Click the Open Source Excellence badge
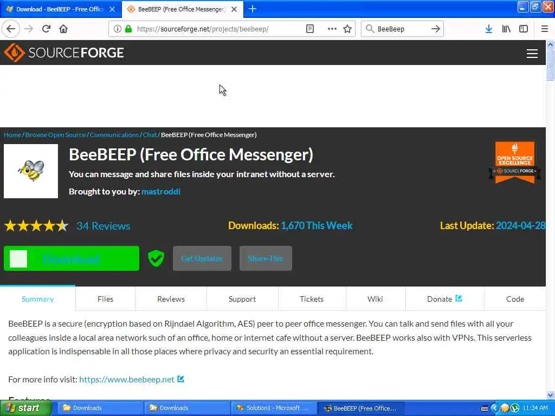 coord(515,162)
